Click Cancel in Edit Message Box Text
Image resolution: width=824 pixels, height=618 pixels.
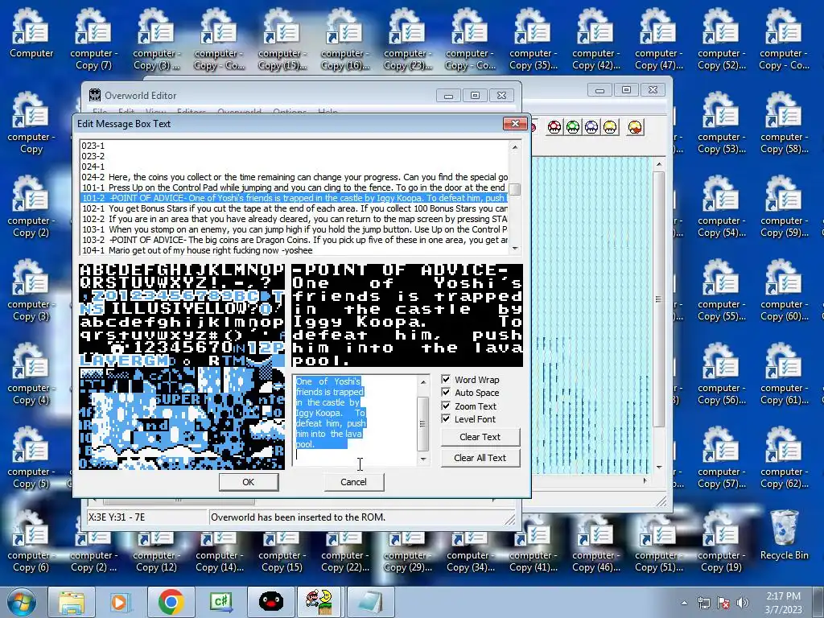[354, 482]
